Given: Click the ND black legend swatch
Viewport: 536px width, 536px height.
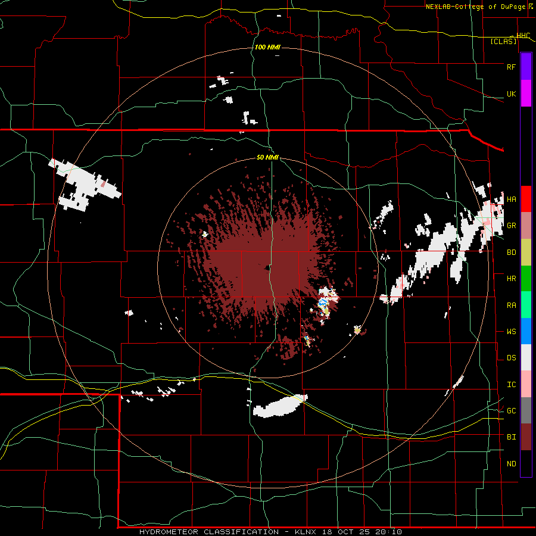Looking at the screenshot, I should 526,463.
